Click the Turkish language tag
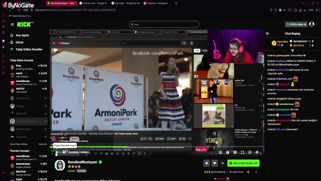The image size is (321, 181). [81, 171]
